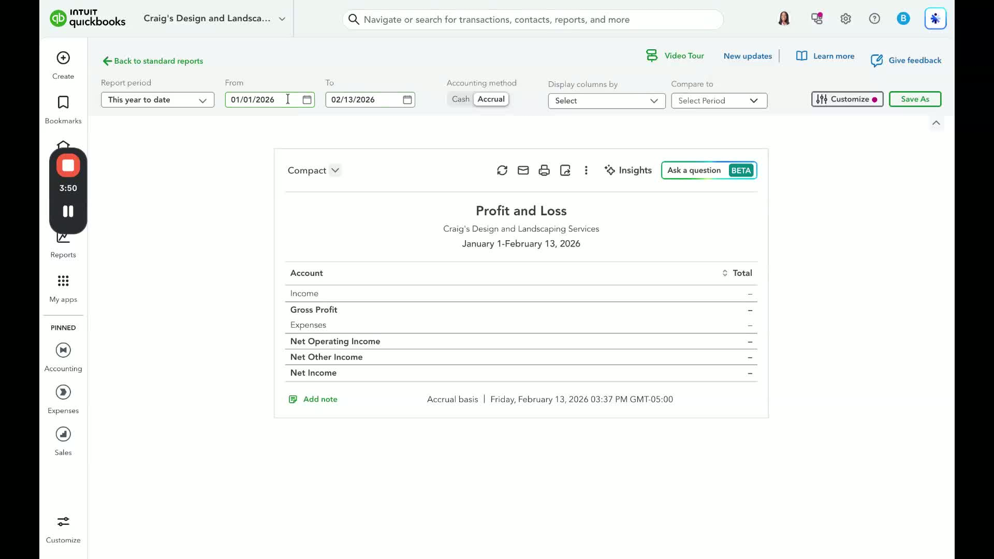Click the export report icon
The height and width of the screenshot is (559, 994).
point(565,170)
